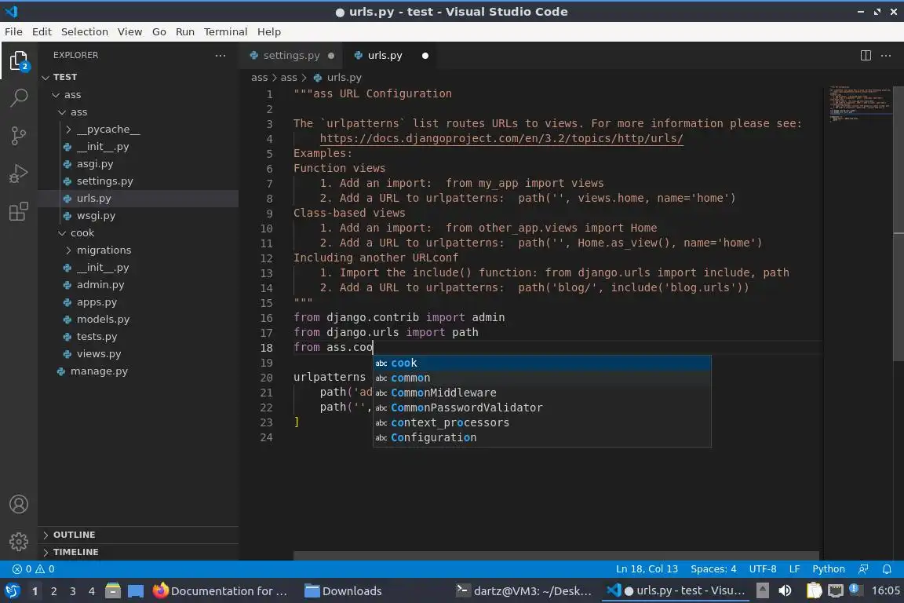904x603 pixels.
Task: Click the unsaved dot on urls.py tab
Action: click(x=425, y=56)
